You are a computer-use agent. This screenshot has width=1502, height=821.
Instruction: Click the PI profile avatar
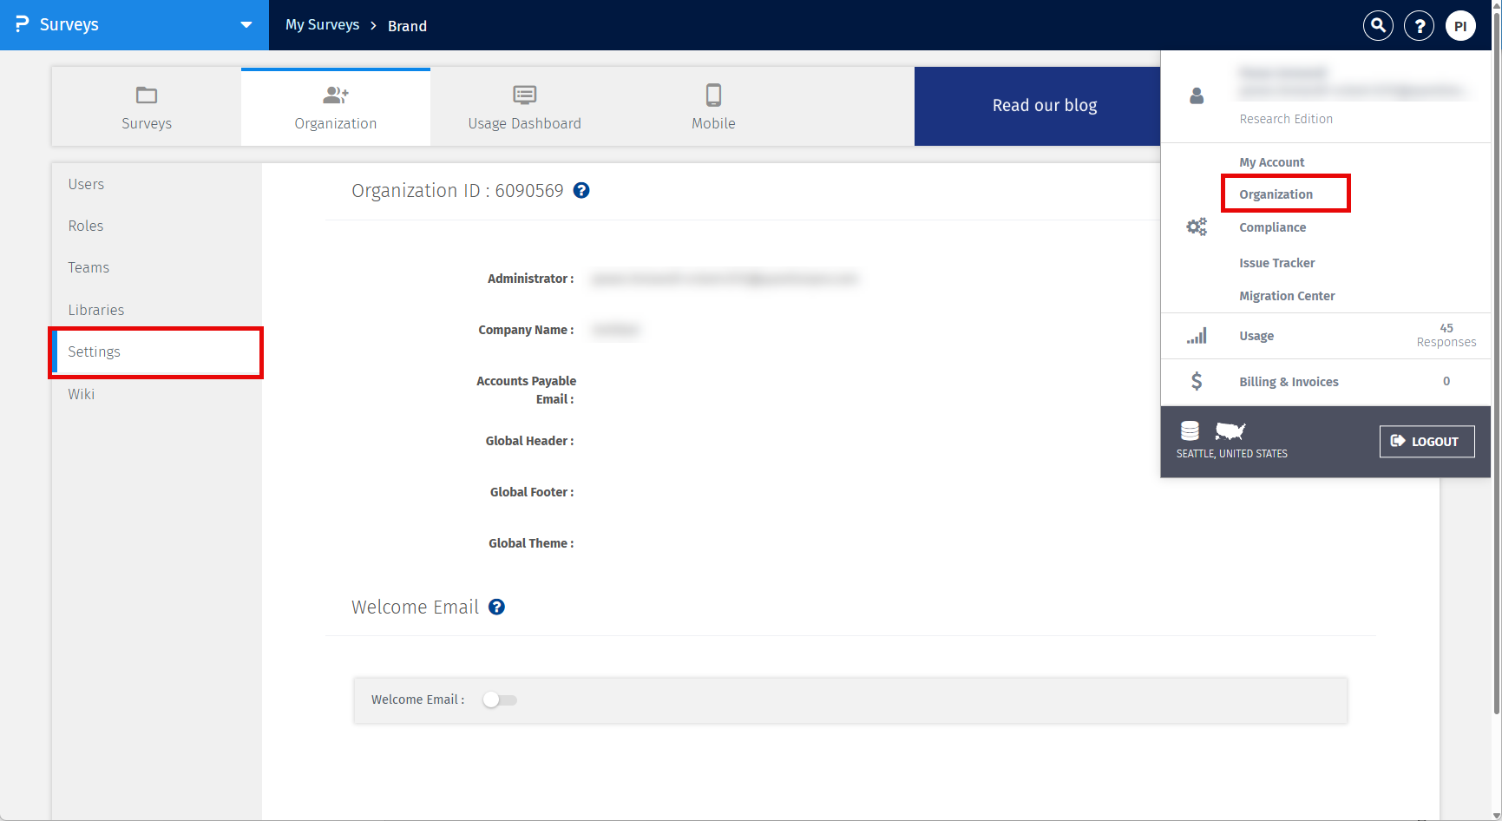tap(1460, 25)
